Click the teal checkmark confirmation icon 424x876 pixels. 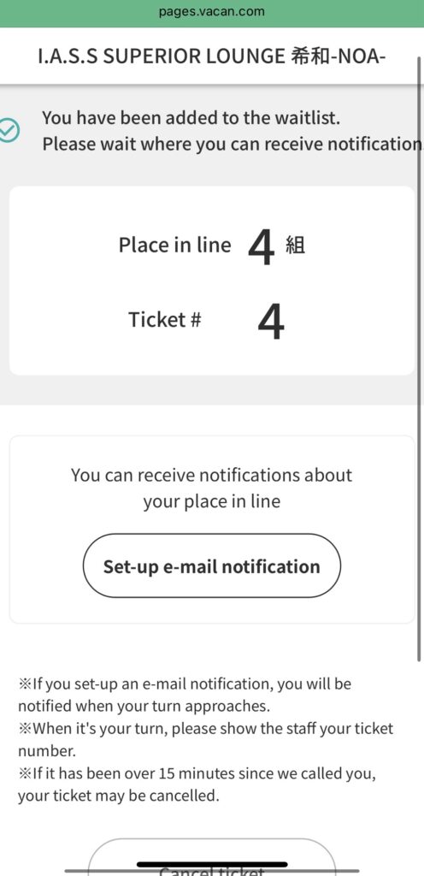pos(9,131)
